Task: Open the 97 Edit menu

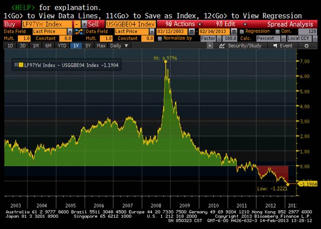Action: click(231, 24)
